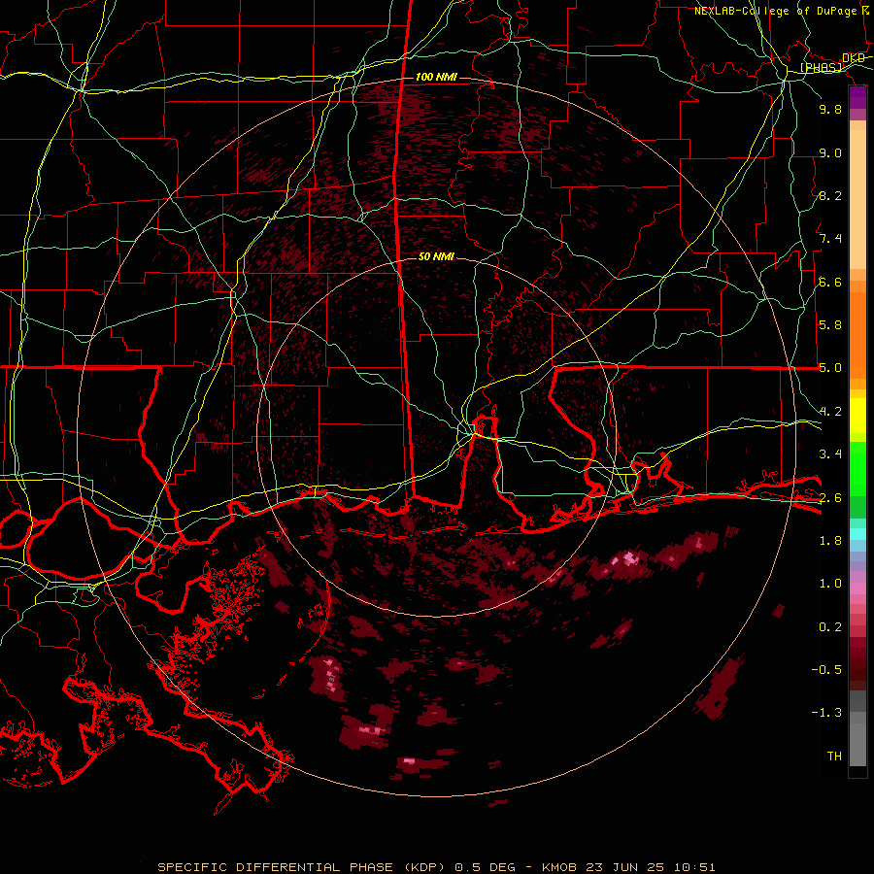This screenshot has height=874, width=874.
Task: Click the [PHAS] unit label above color bar
Action: [x=822, y=67]
